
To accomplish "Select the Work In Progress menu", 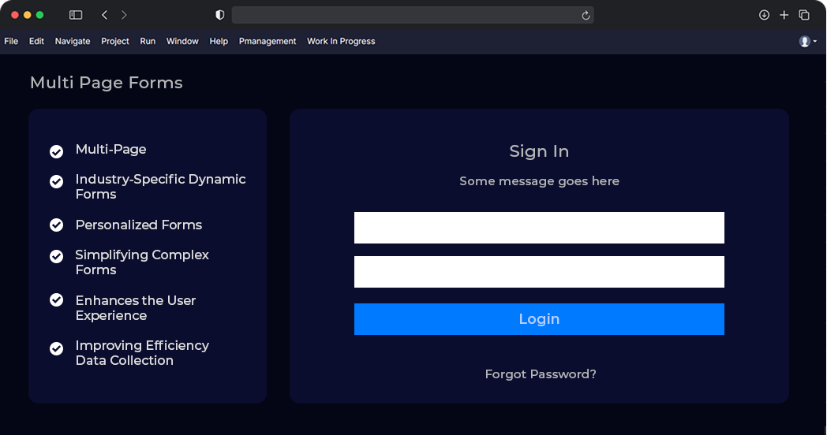I will point(341,42).
